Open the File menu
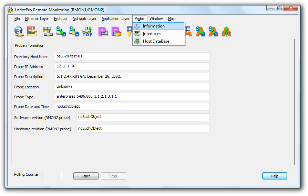 click(x=17, y=19)
